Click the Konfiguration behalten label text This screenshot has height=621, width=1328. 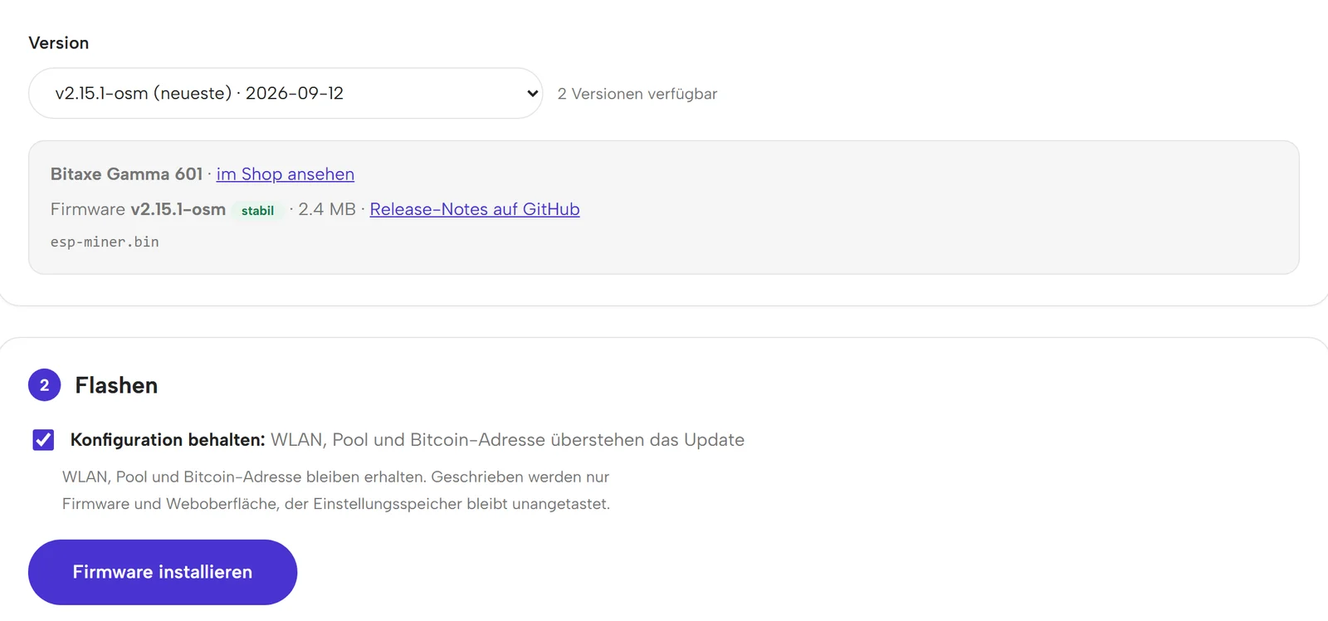tap(168, 440)
